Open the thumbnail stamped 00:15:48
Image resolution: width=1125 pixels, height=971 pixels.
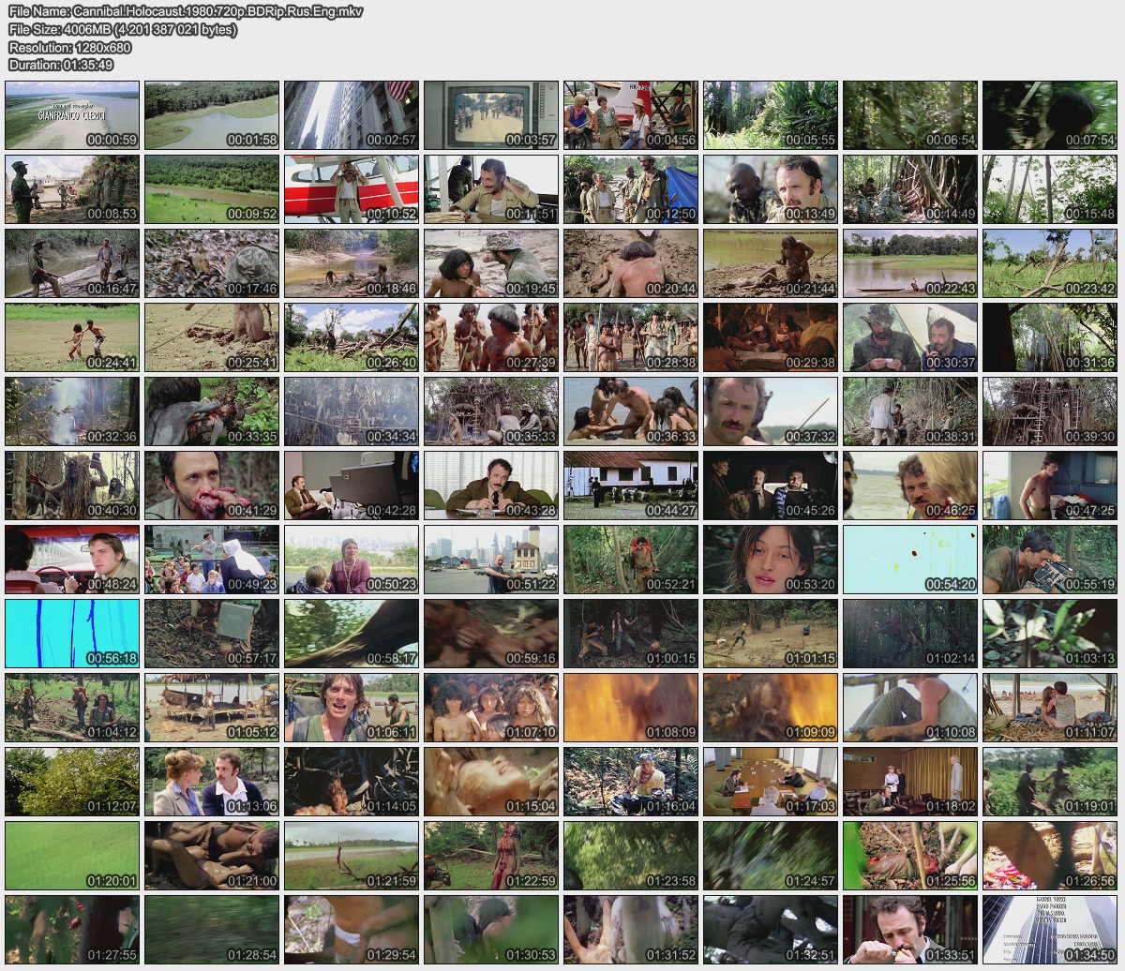[x=1050, y=189]
